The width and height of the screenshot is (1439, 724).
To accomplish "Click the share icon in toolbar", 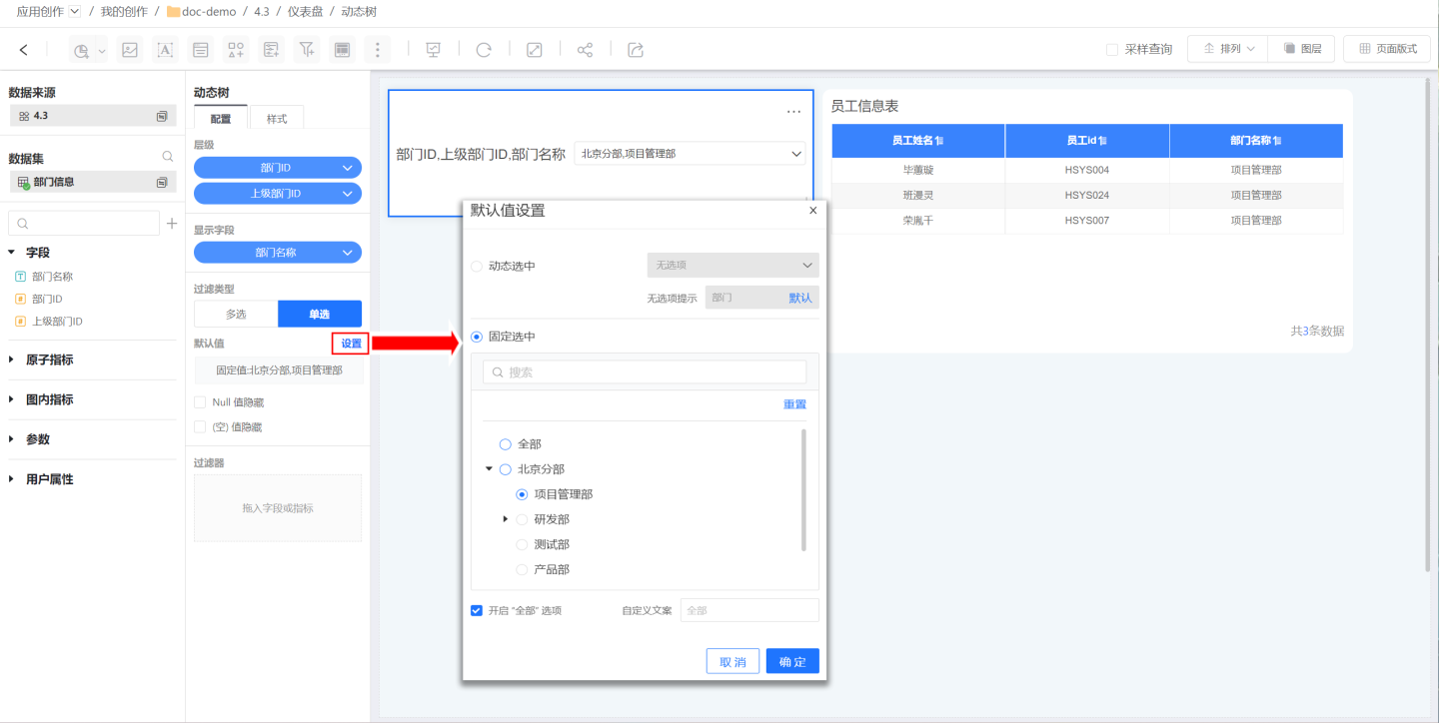I will [585, 50].
